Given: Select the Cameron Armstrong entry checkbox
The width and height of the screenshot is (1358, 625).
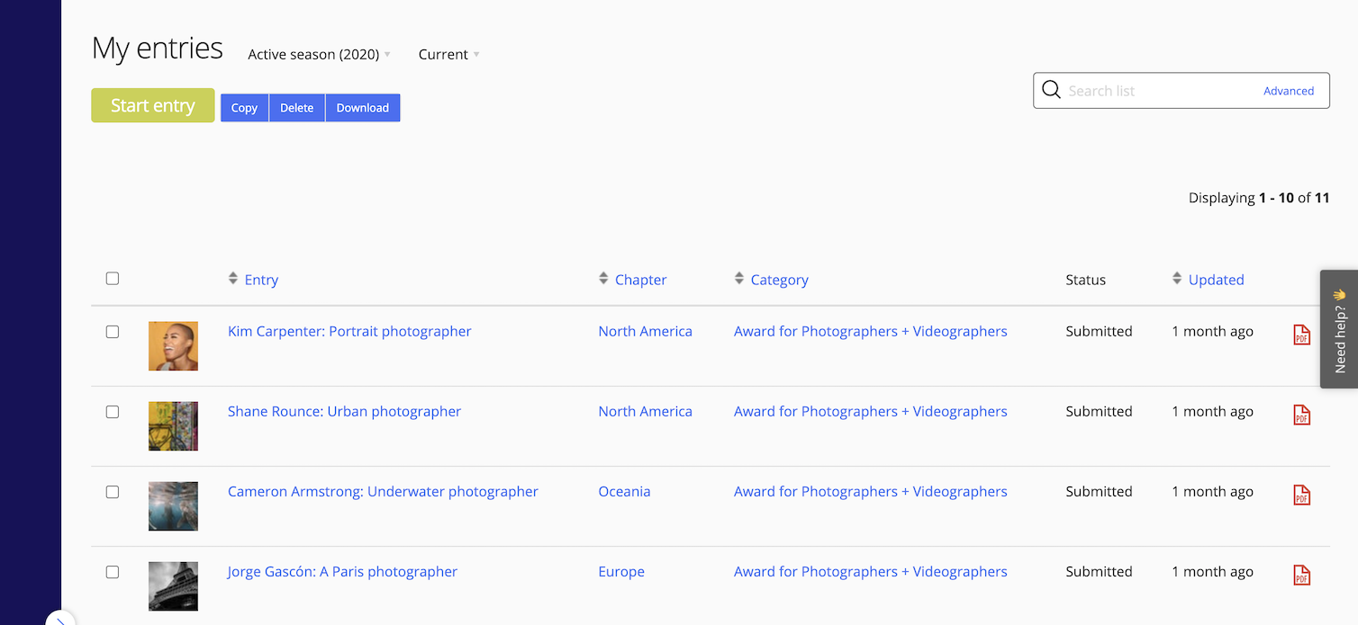Looking at the screenshot, I should pos(113,492).
